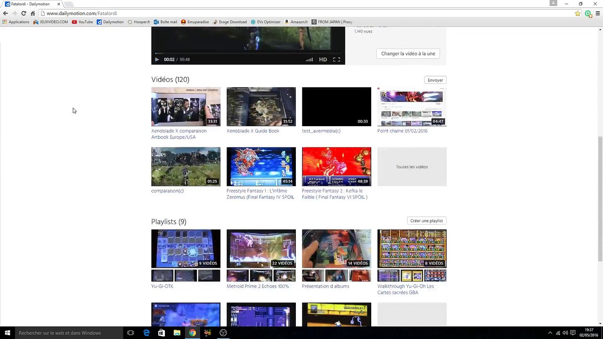Screen dimensions: 603x339
Task: Bookmark page with the star icon
Action: point(578,14)
